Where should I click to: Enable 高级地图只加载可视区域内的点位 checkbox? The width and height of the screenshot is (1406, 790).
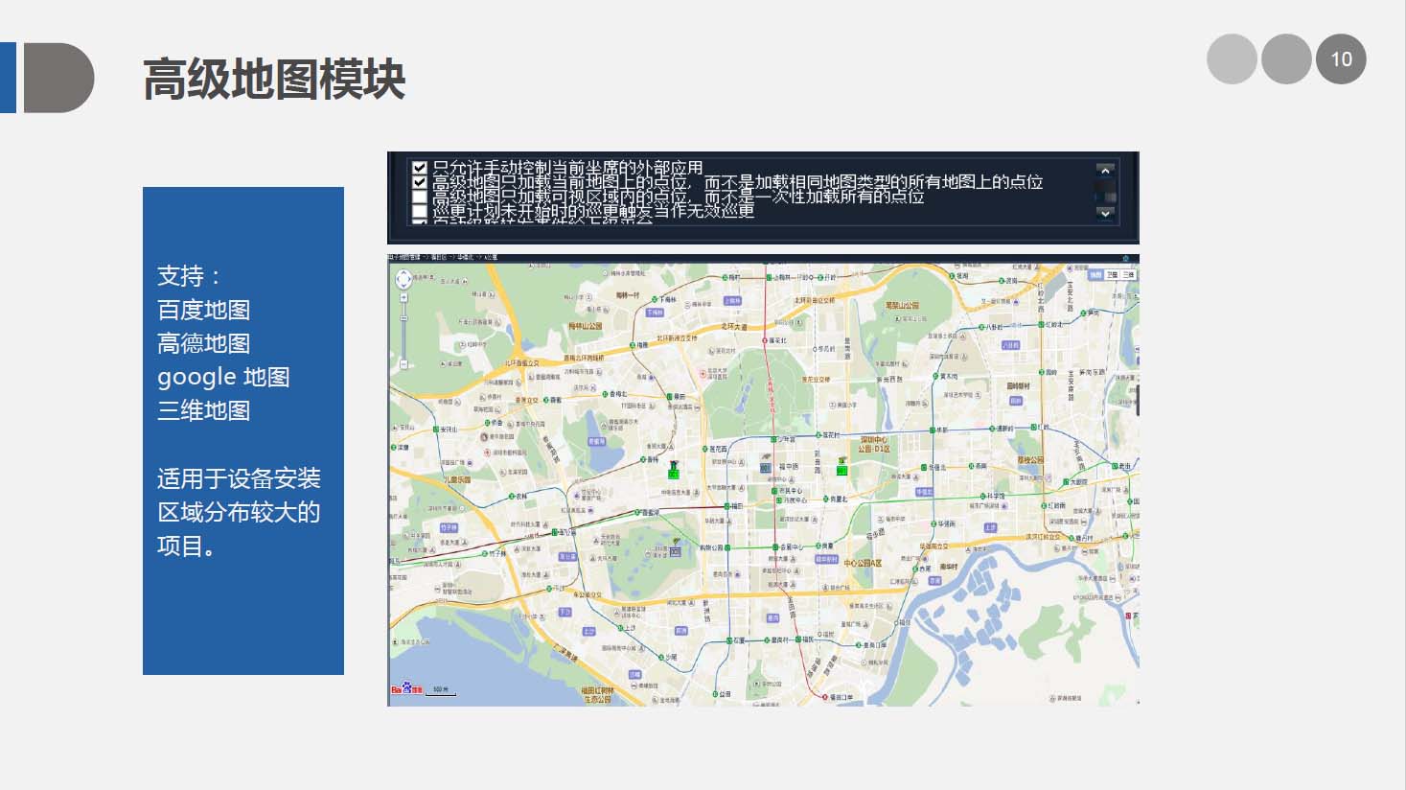(x=419, y=197)
